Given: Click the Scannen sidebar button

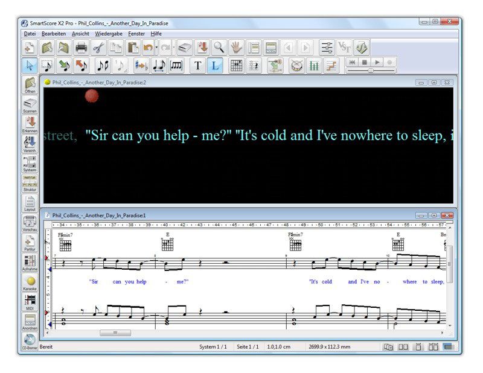Looking at the screenshot, I should pyautogui.click(x=30, y=105).
